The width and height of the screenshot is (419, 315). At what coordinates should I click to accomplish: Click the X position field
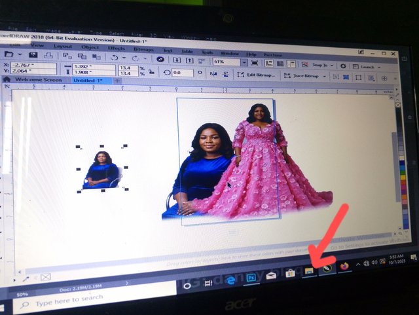[x=33, y=65]
